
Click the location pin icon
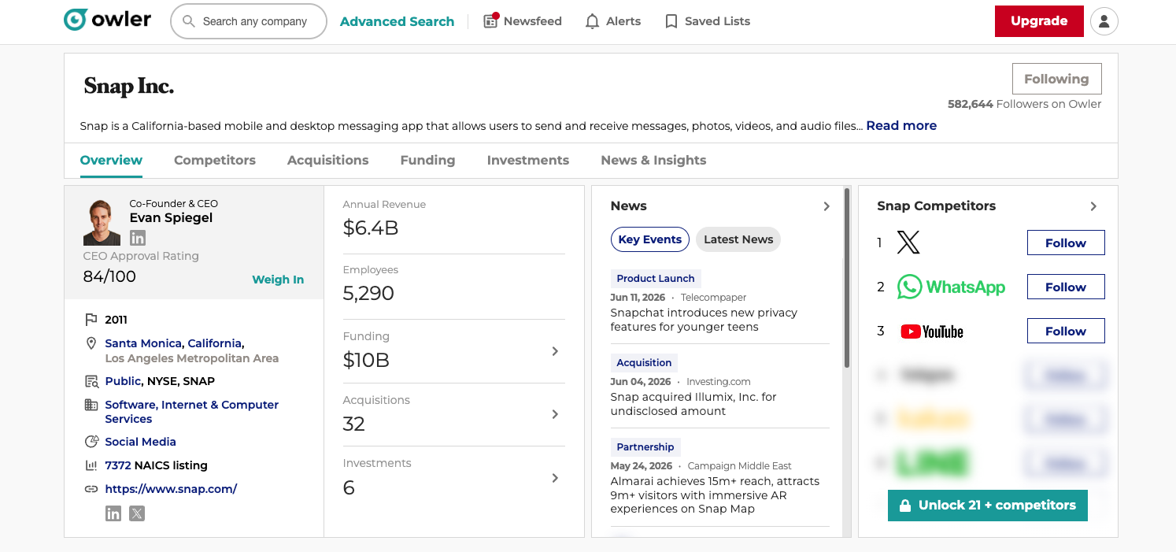(91, 343)
